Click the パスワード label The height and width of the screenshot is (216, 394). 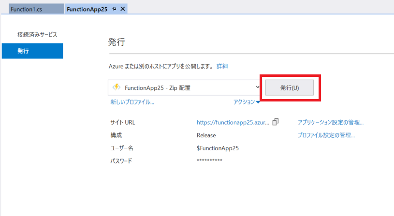121,161
